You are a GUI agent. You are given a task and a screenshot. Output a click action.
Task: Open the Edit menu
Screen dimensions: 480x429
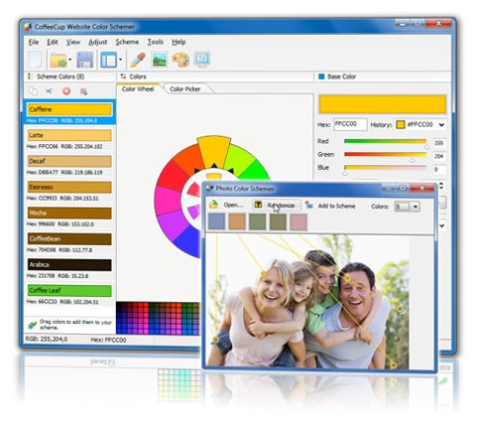pyautogui.click(x=53, y=42)
